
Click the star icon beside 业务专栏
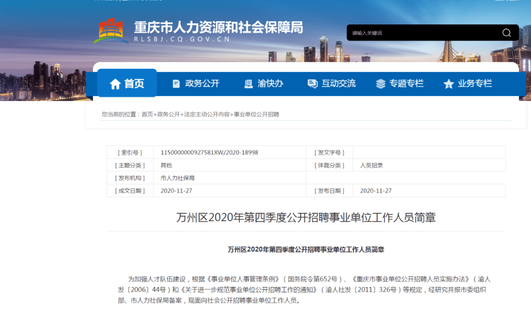(448, 83)
